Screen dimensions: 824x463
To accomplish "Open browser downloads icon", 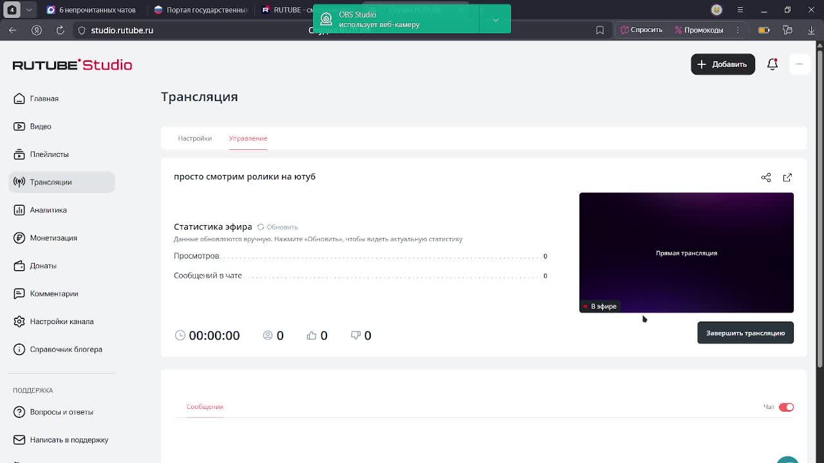I will 811,30.
